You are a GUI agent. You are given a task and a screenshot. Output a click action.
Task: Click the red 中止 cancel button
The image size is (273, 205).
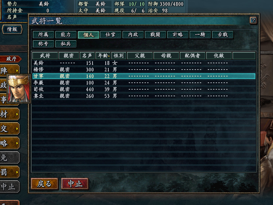click(x=75, y=184)
